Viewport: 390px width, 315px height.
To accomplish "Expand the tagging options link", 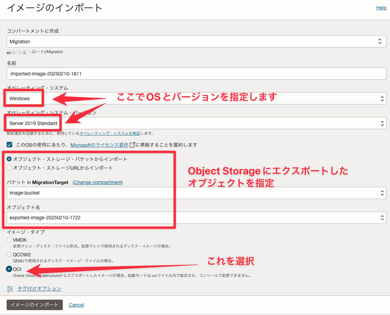I will click(39, 289).
